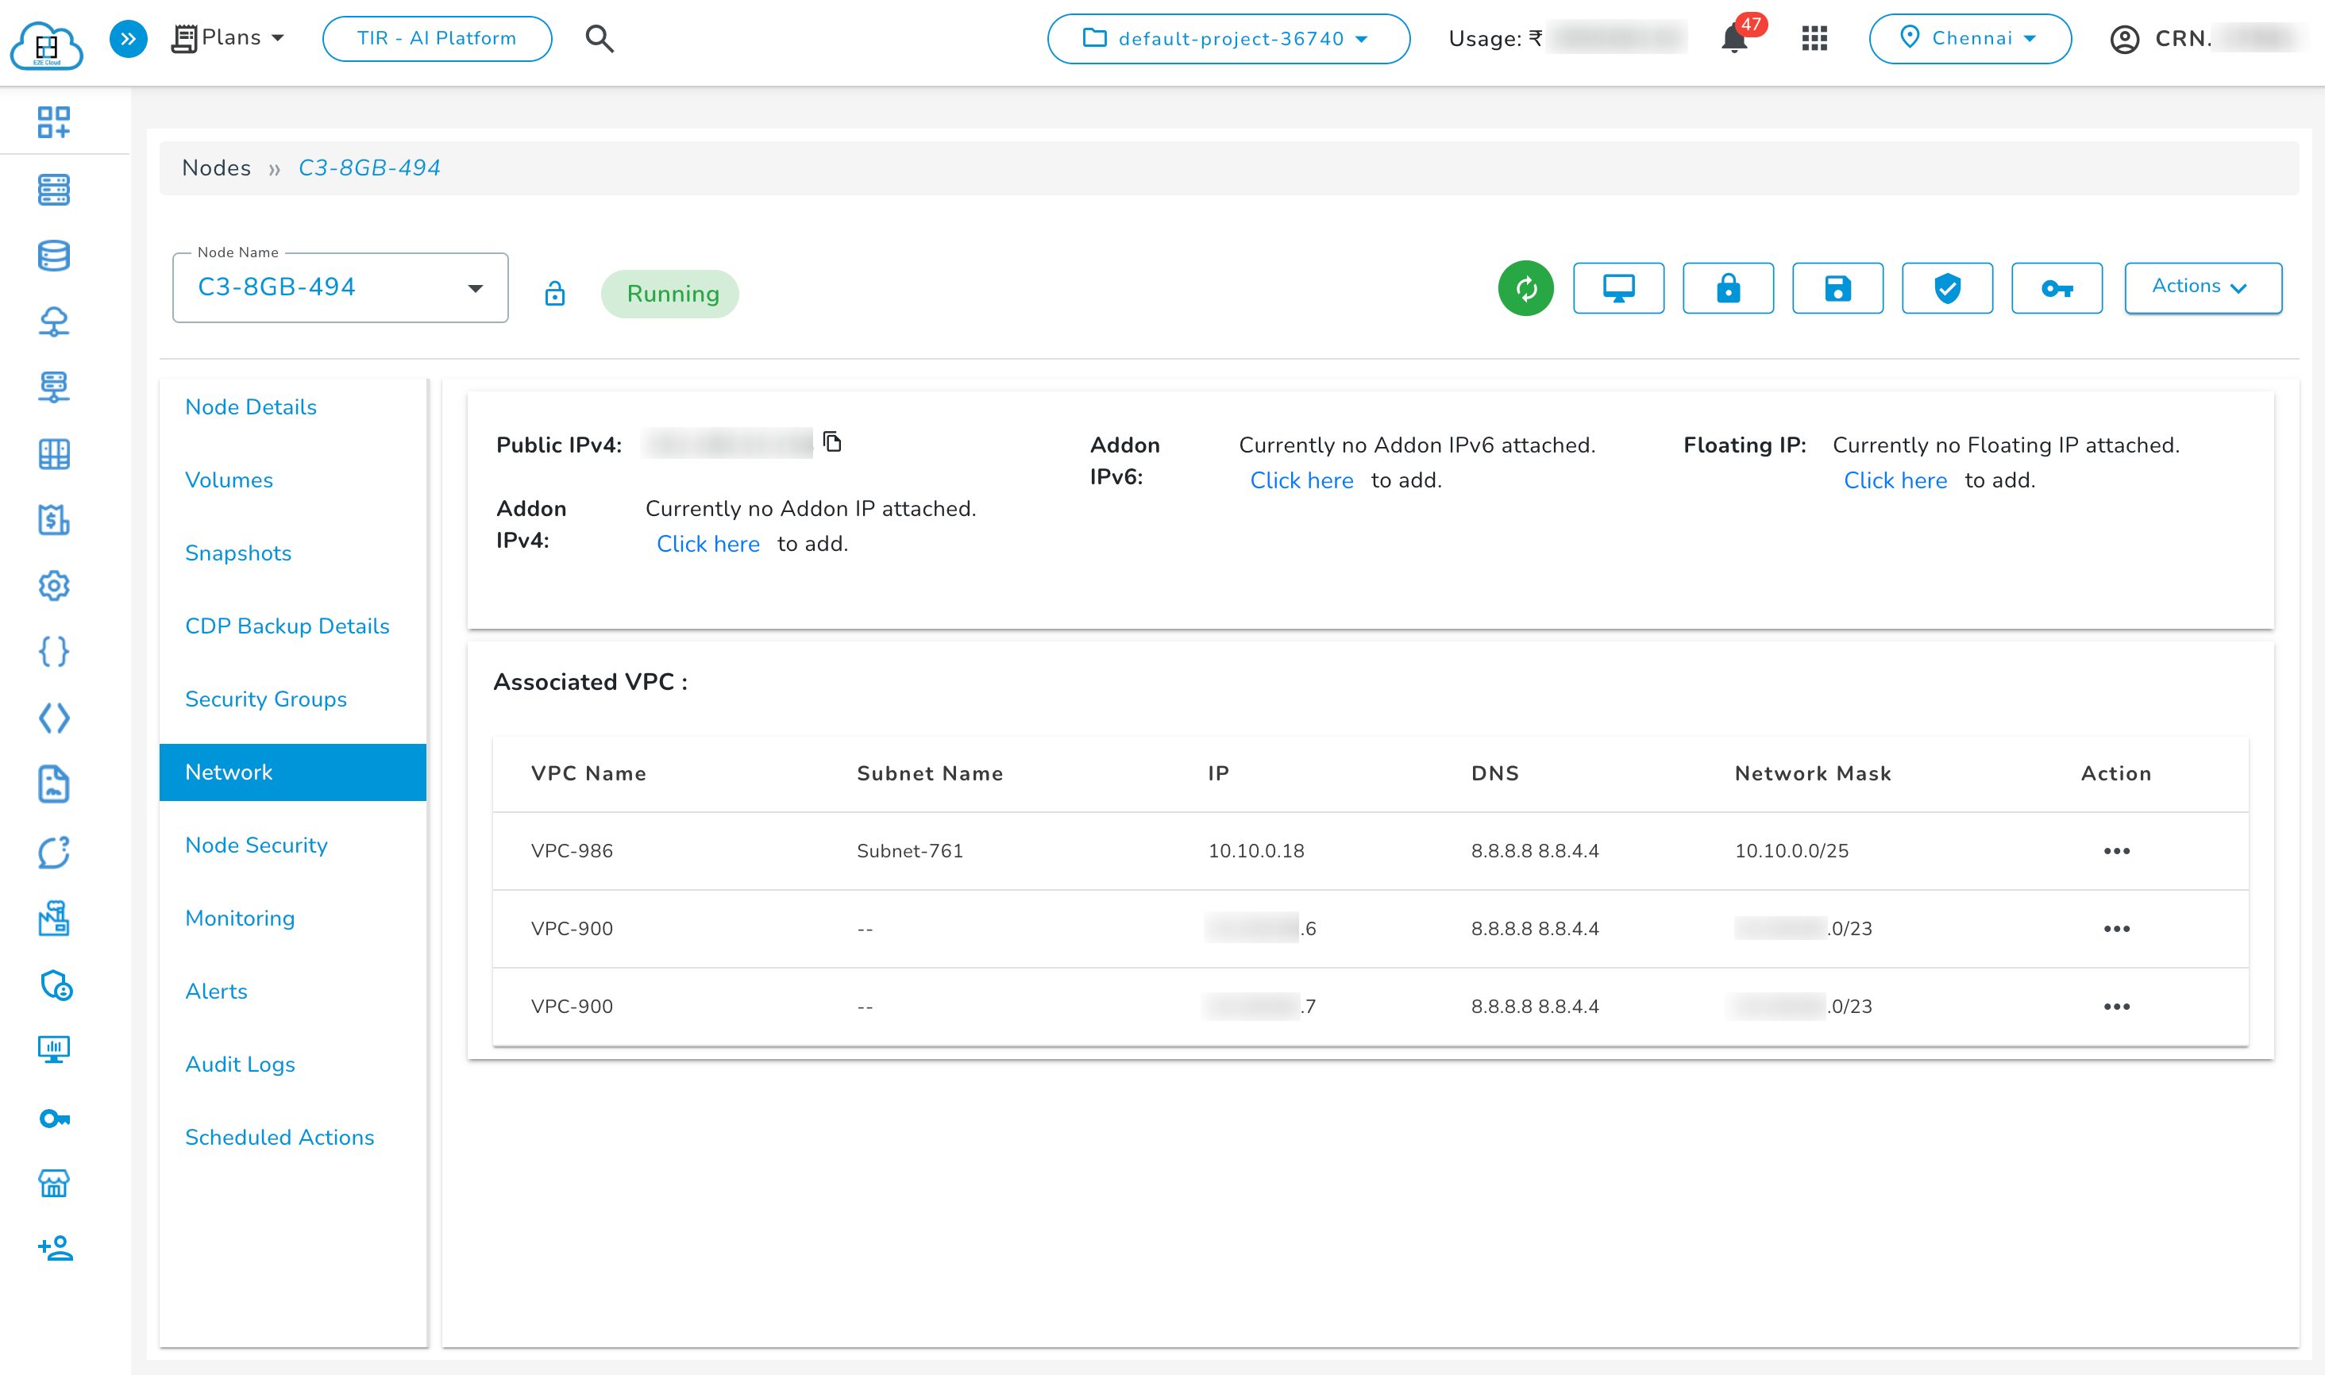Open the Actions dropdown menu
The image size is (2325, 1375).
(2203, 287)
